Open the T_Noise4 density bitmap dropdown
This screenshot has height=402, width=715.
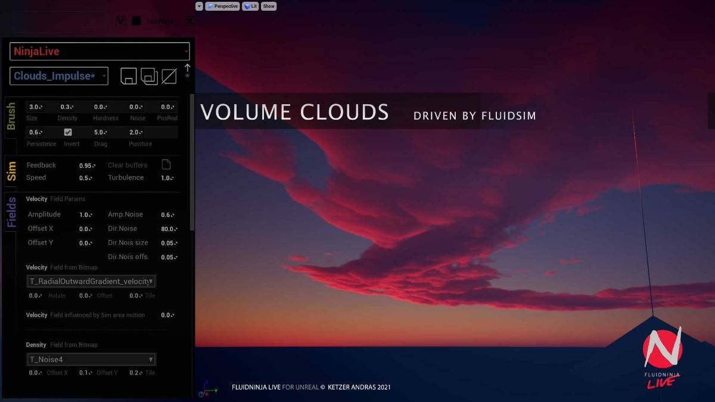(92, 359)
